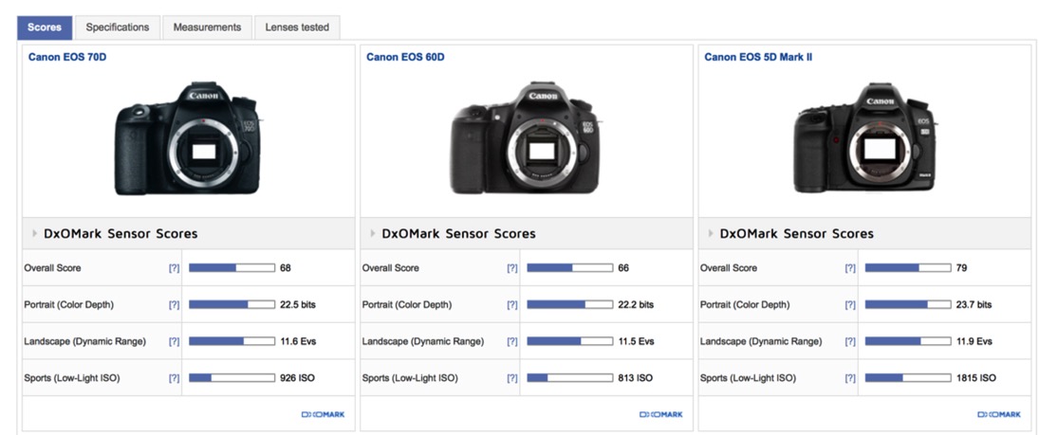Click Portrait (Color Depth) label under EOS 60D

407,304
